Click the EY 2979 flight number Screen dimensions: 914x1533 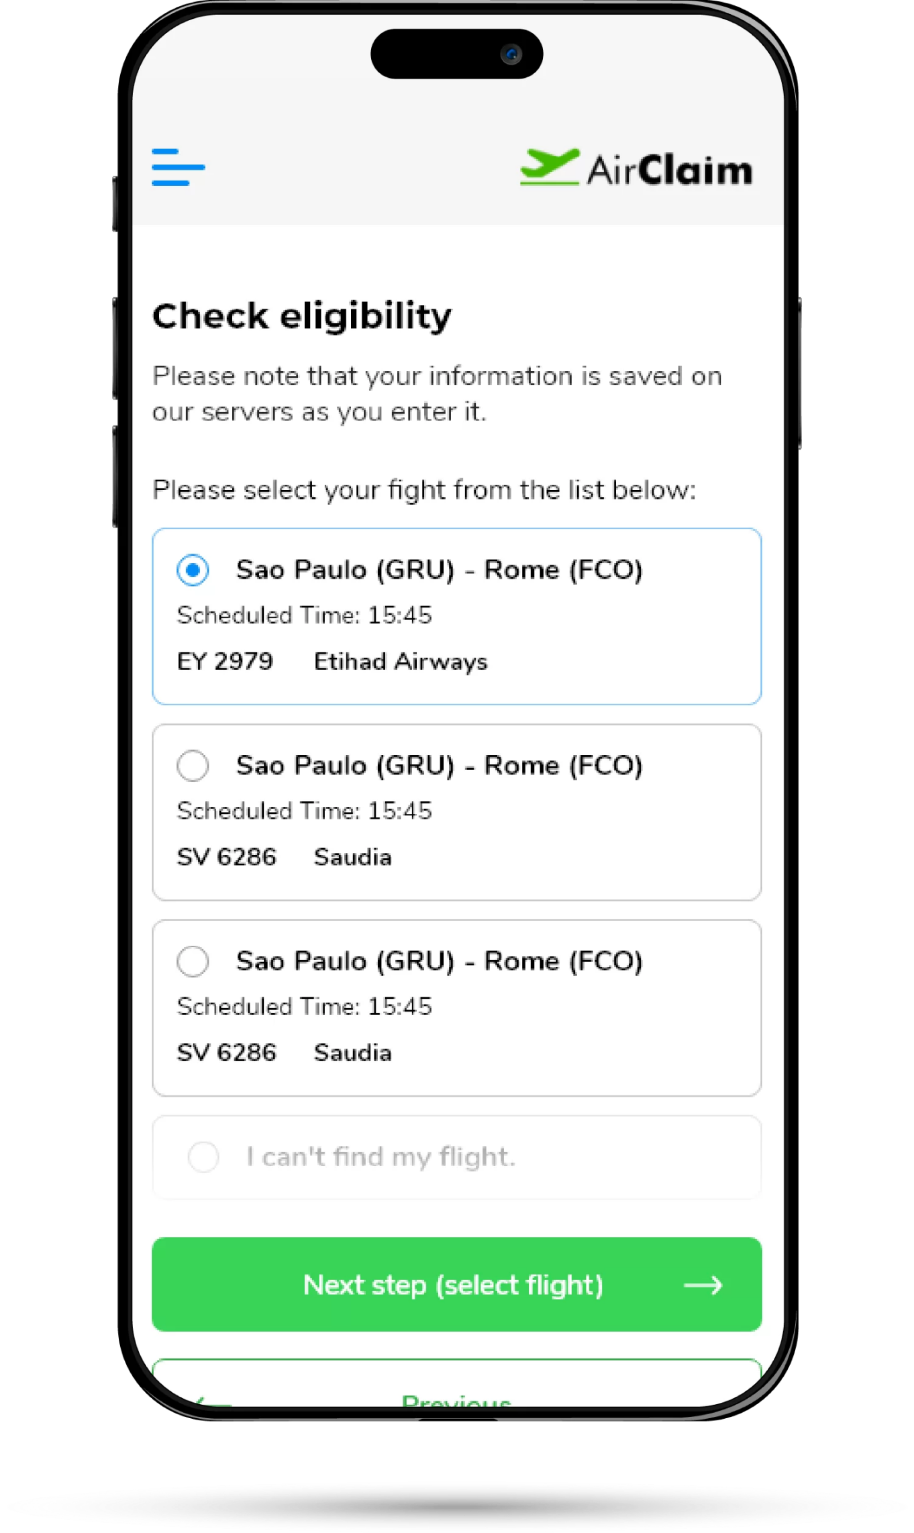[225, 661]
